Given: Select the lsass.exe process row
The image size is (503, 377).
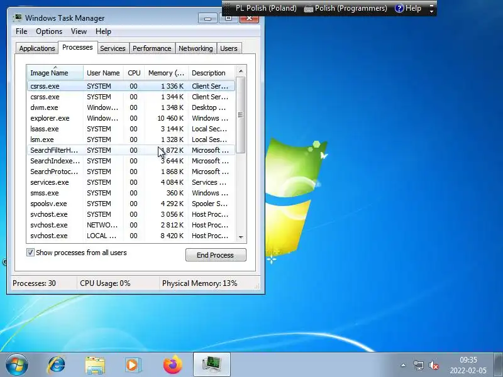Looking at the screenshot, I should 131,129.
